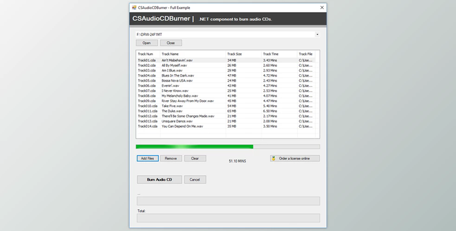Sort by Track Name column header

pos(193,54)
